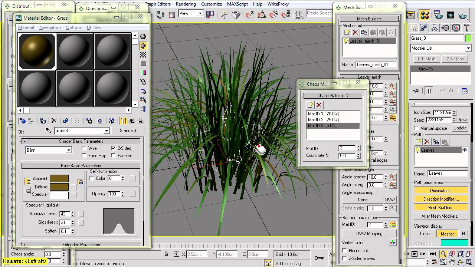Open the Blinn shader type dropdown

click(x=69, y=150)
